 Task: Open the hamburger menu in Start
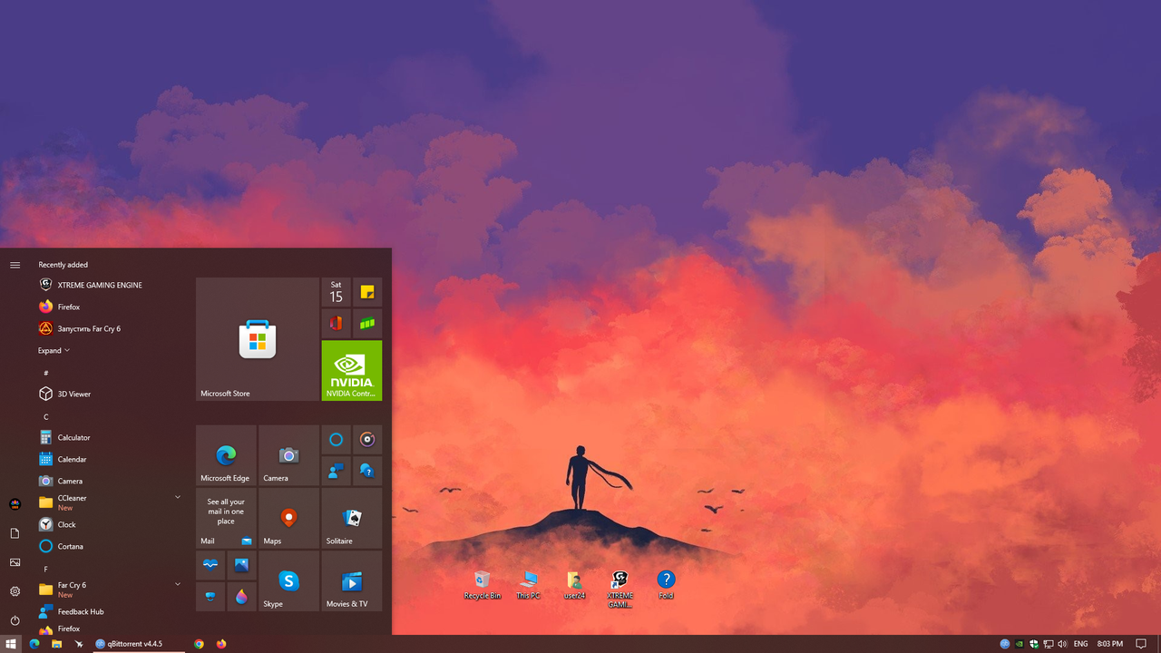pyautogui.click(x=15, y=265)
